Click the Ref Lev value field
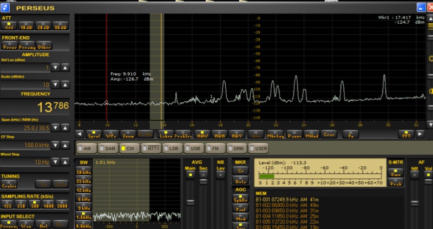This screenshot has width=433, height=229. pos(25,68)
